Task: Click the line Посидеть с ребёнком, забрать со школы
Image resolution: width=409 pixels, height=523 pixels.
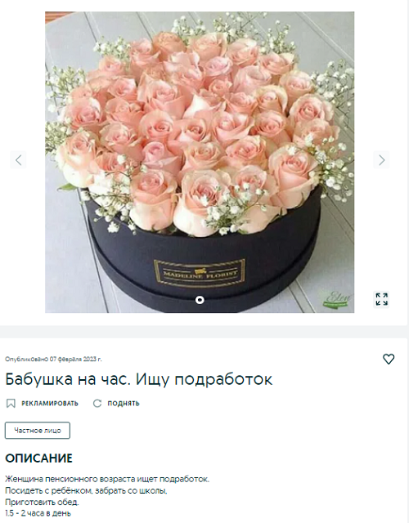Action: [86, 490]
